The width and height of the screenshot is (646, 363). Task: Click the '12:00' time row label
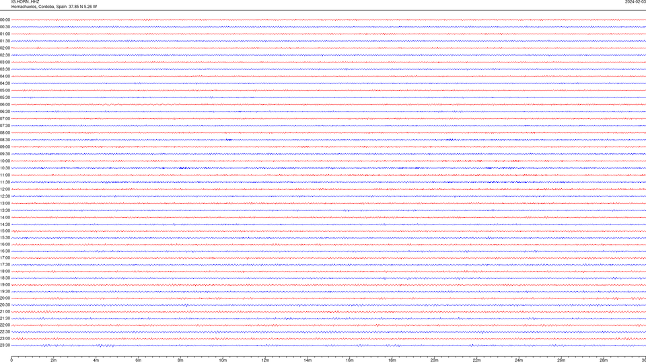(x=5, y=190)
